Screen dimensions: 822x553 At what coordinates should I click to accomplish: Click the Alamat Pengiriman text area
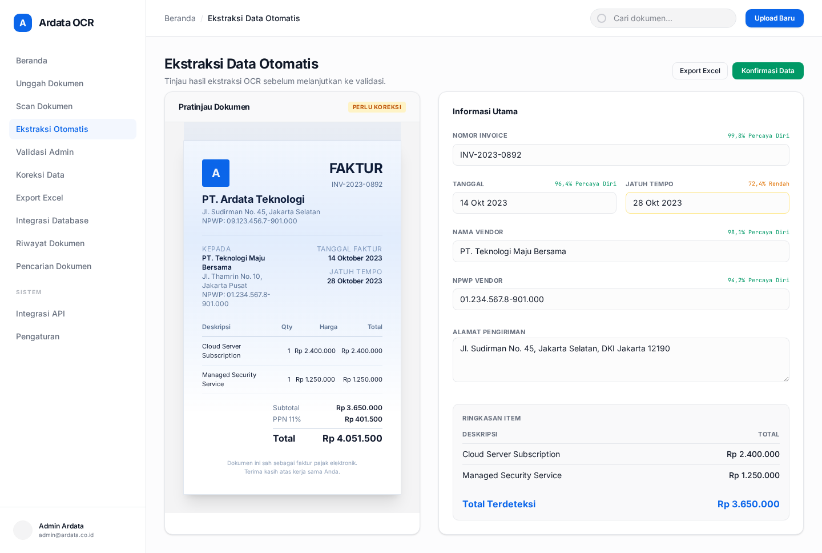point(621,360)
